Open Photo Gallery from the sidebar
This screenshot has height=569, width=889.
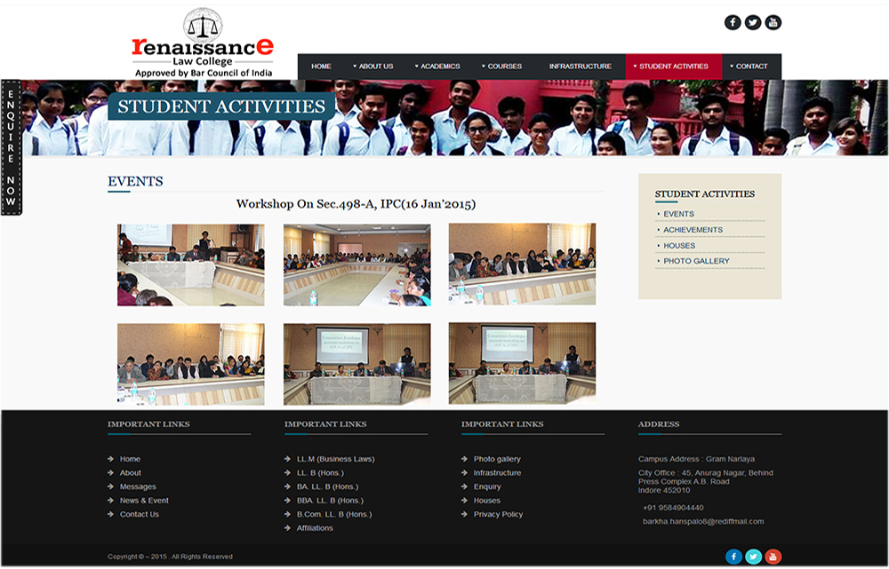pyautogui.click(x=696, y=261)
